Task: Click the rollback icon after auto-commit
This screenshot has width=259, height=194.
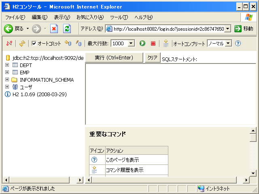Action: coord(68,43)
